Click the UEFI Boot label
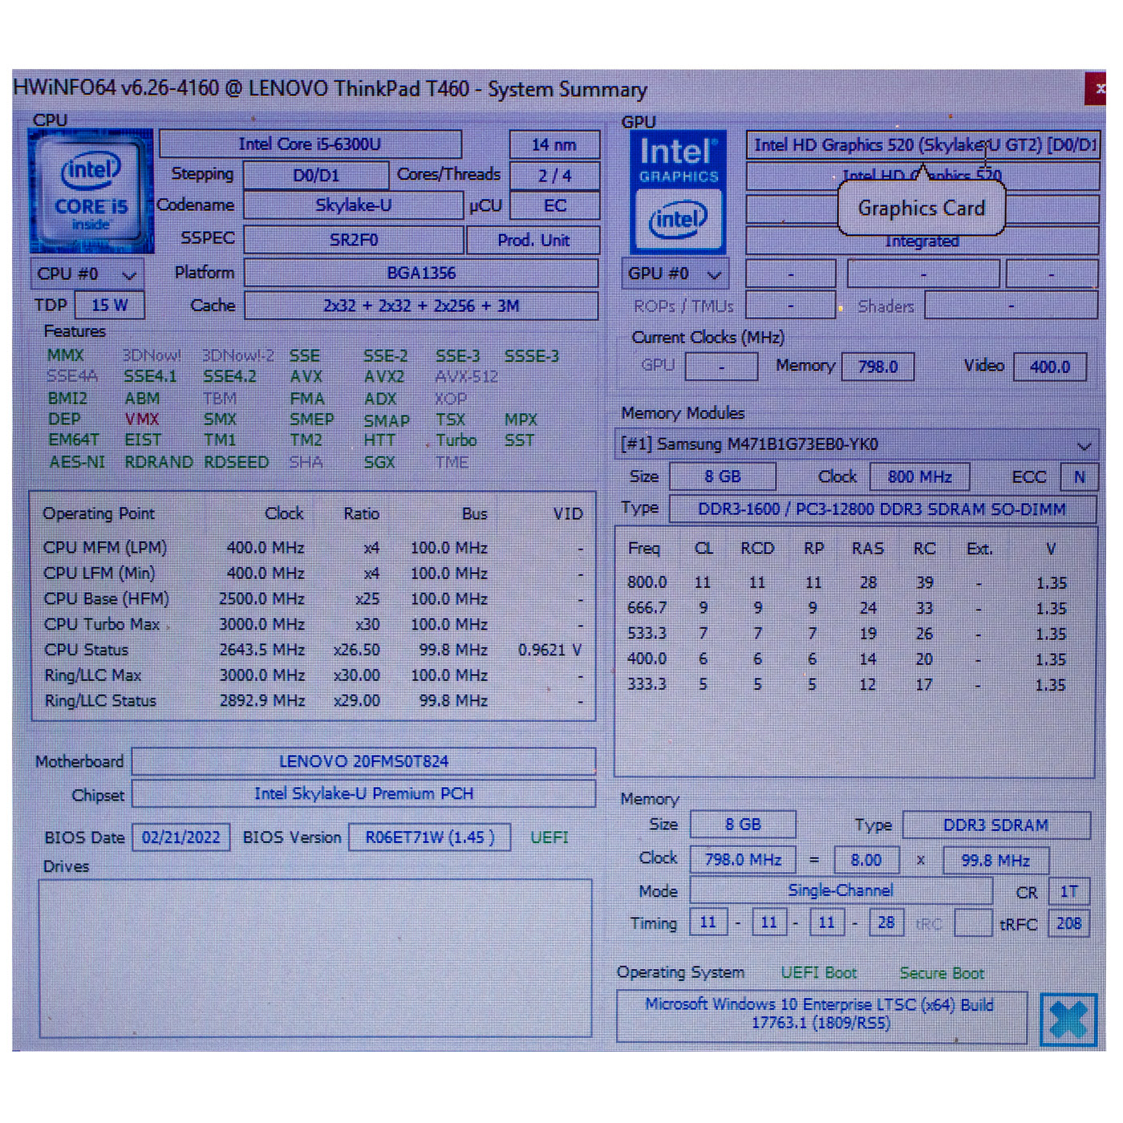 [x=819, y=973]
